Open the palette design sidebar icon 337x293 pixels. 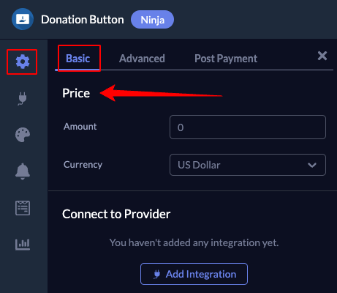click(23, 135)
